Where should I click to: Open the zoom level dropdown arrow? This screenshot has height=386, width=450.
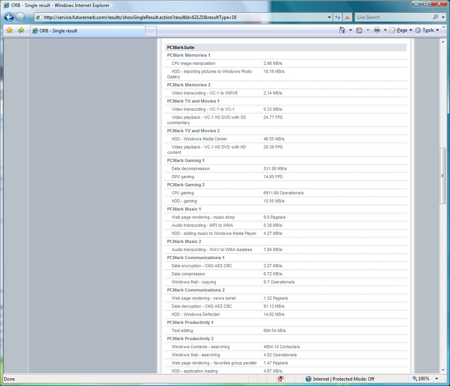pyautogui.click(x=436, y=379)
